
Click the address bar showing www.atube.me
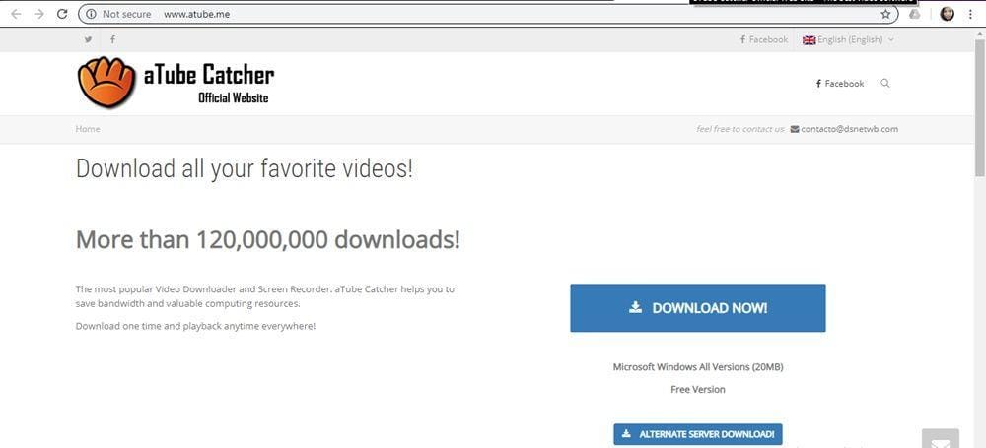click(x=493, y=15)
